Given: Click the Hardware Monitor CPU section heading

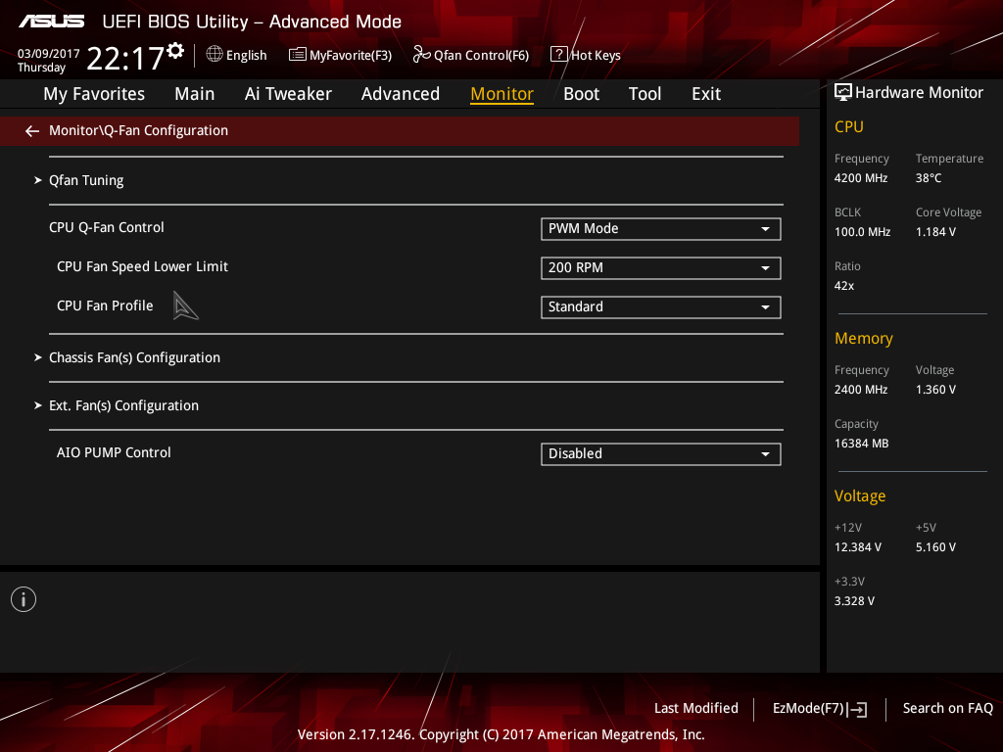Looking at the screenshot, I should 849,126.
